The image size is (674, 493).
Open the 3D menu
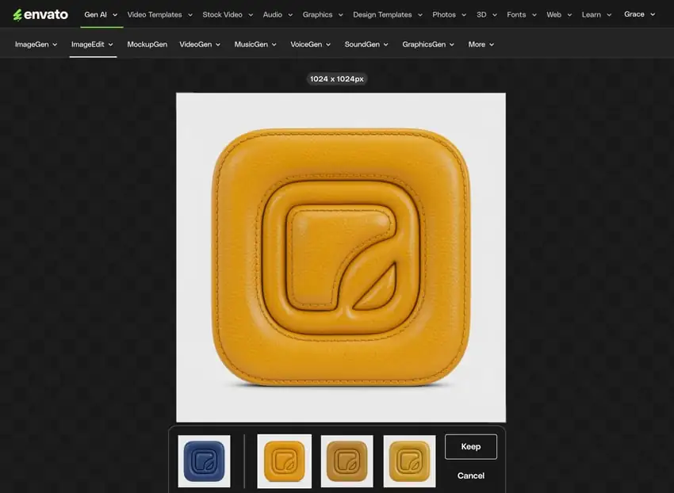(481, 14)
